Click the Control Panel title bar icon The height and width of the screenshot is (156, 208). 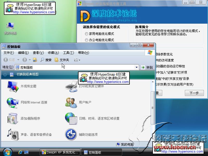tap(4, 46)
